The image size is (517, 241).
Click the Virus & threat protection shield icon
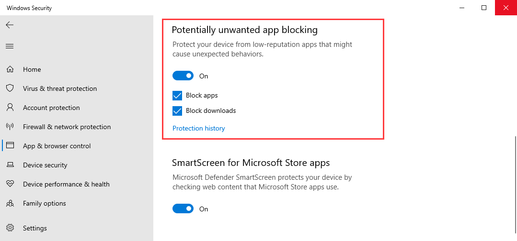(10, 88)
